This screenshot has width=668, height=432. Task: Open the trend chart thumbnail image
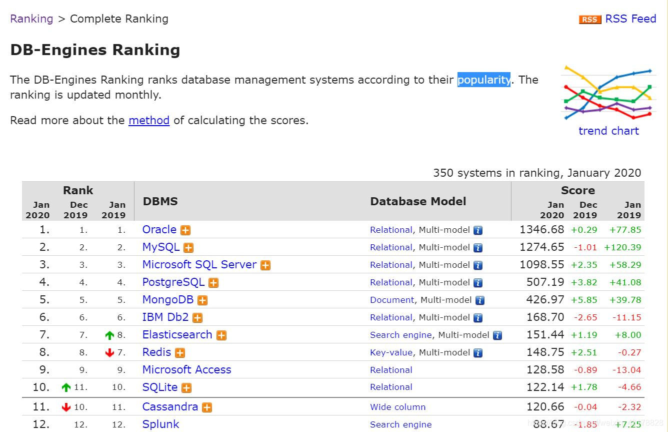(x=608, y=93)
